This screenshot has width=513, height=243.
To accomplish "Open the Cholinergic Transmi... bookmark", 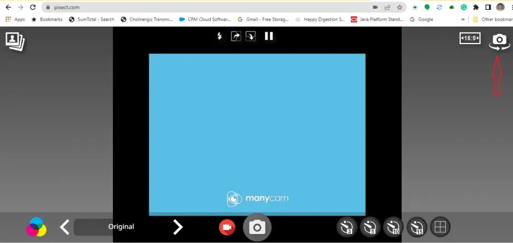I will tap(147, 19).
